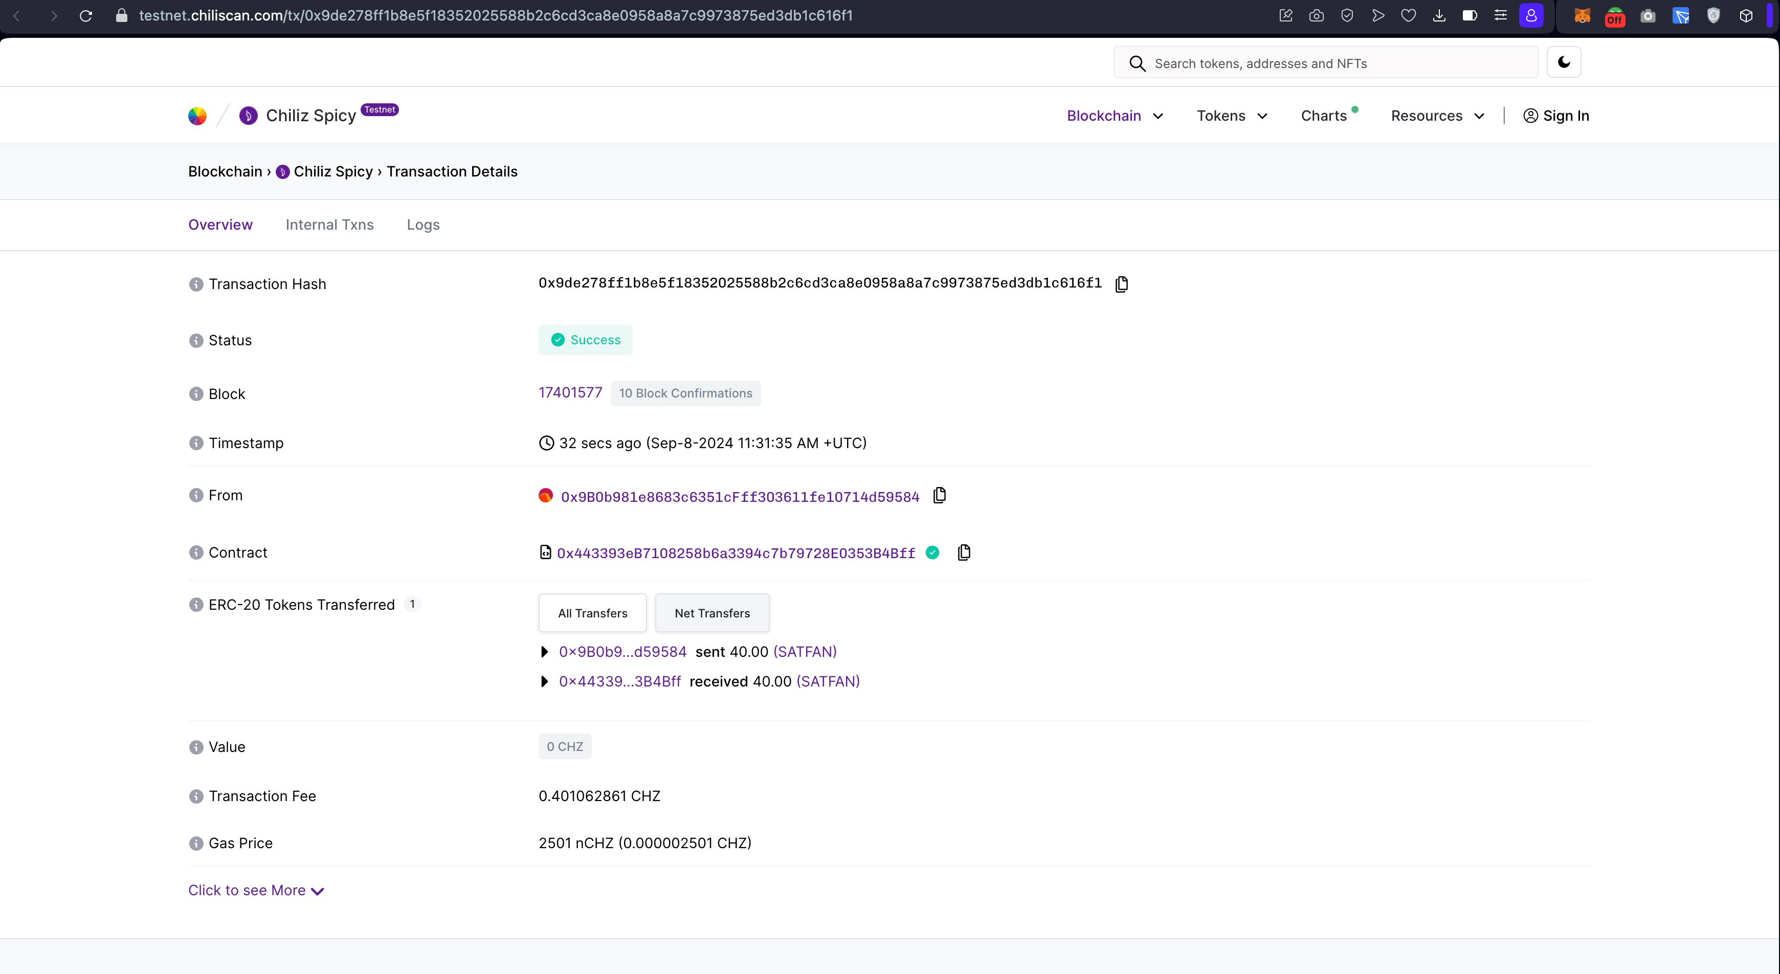Open SATFAN token link in sent row
The image size is (1780, 974).
pyautogui.click(x=805, y=652)
